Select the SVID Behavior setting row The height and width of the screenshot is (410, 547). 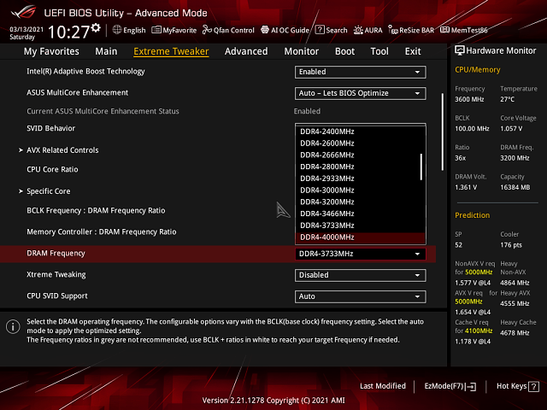pyautogui.click(x=51, y=128)
